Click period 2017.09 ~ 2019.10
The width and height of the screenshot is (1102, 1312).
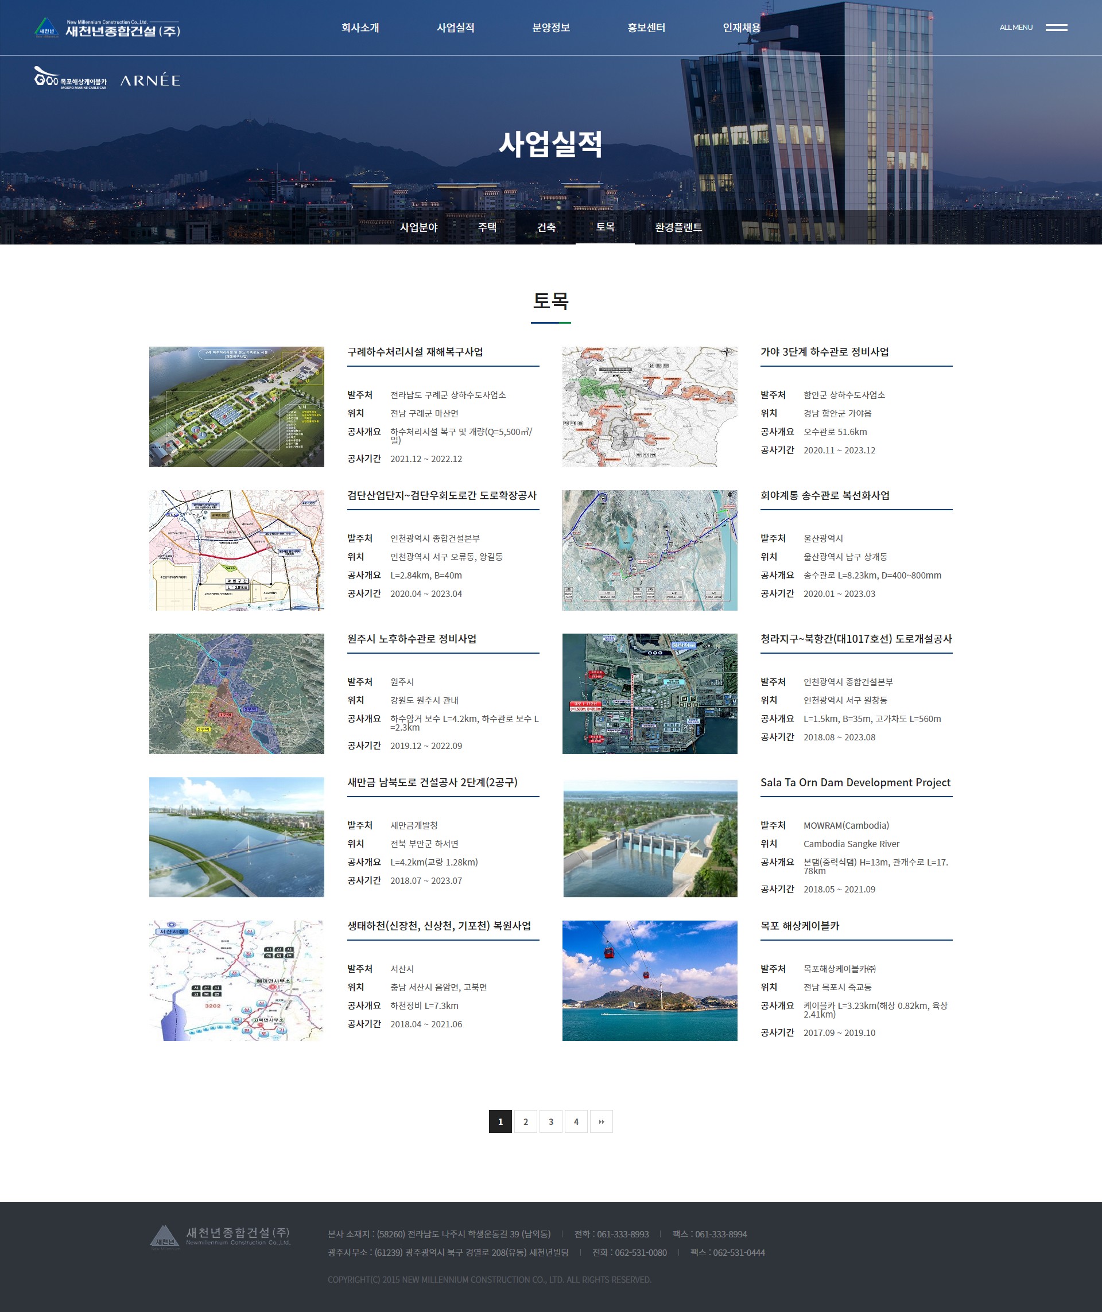point(840,1032)
